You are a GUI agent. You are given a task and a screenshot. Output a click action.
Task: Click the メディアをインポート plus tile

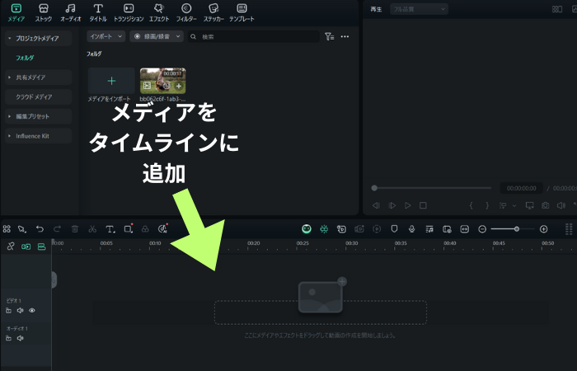[x=111, y=81]
